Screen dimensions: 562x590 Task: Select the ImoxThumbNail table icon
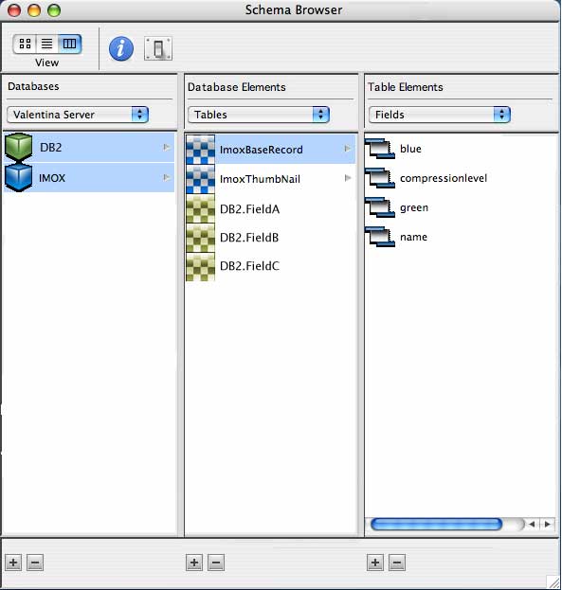click(x=200, y=179)
